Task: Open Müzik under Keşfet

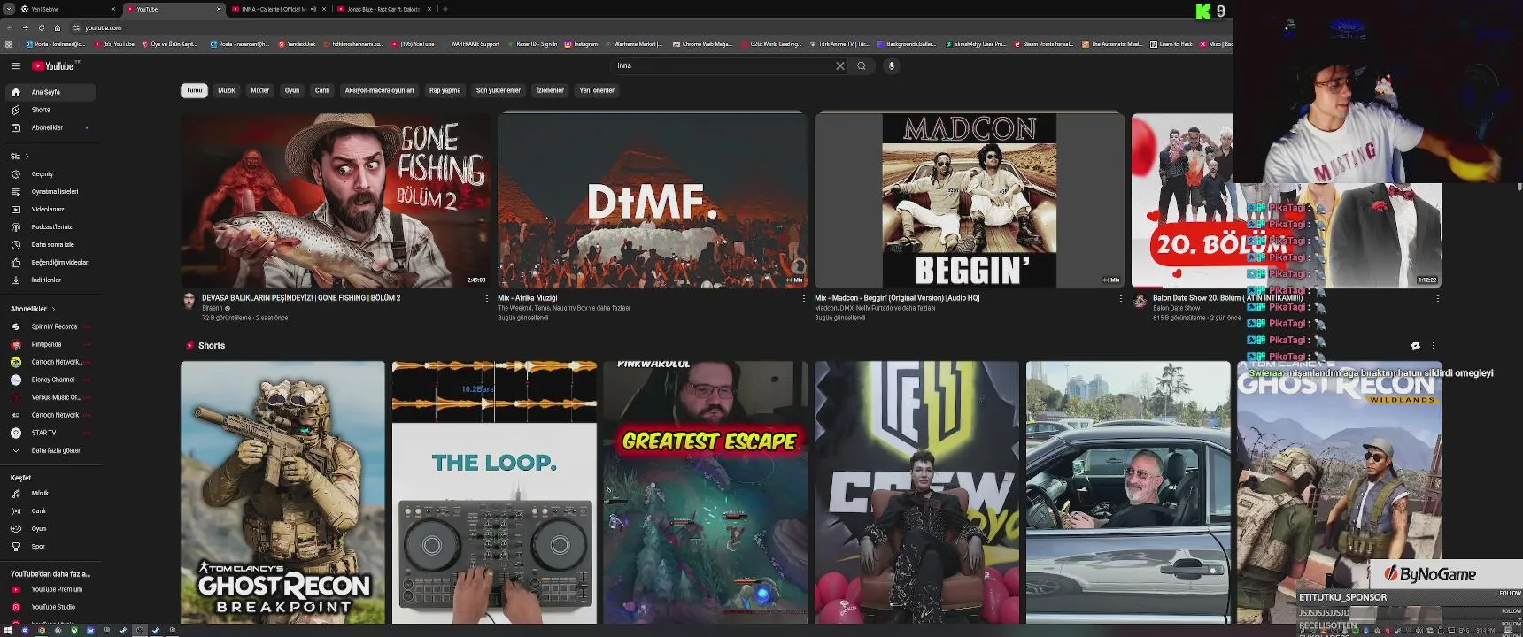Action: [50, 494]
